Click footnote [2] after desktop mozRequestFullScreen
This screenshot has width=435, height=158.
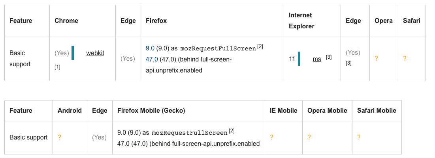click(x=260, y=46)
